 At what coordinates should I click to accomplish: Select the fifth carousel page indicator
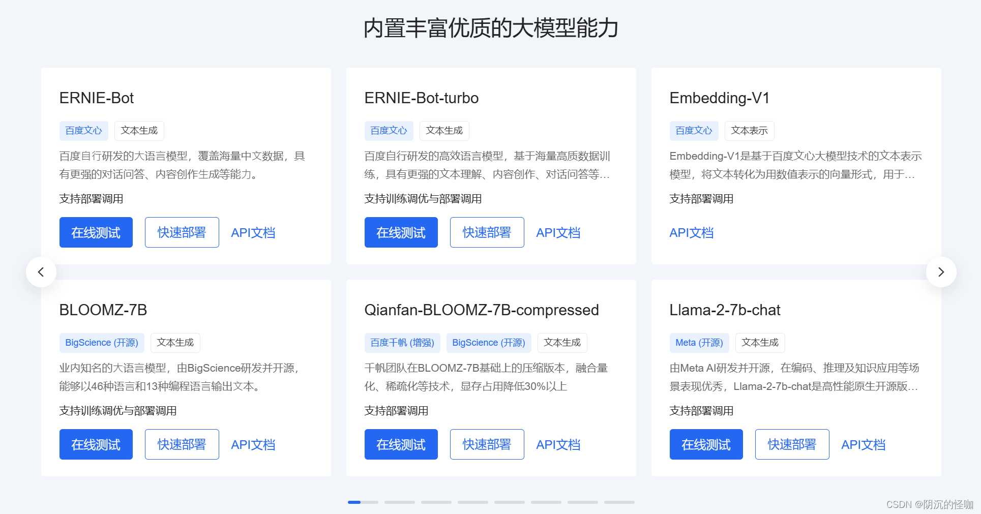(x=510, y=502)
